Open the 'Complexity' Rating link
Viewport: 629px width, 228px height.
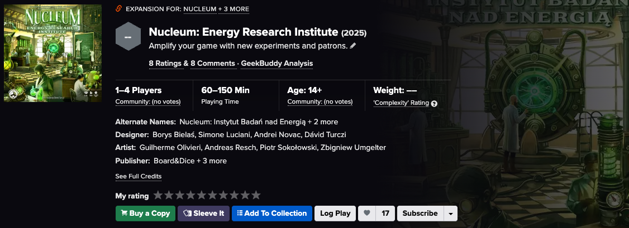[x=401, y=103]
